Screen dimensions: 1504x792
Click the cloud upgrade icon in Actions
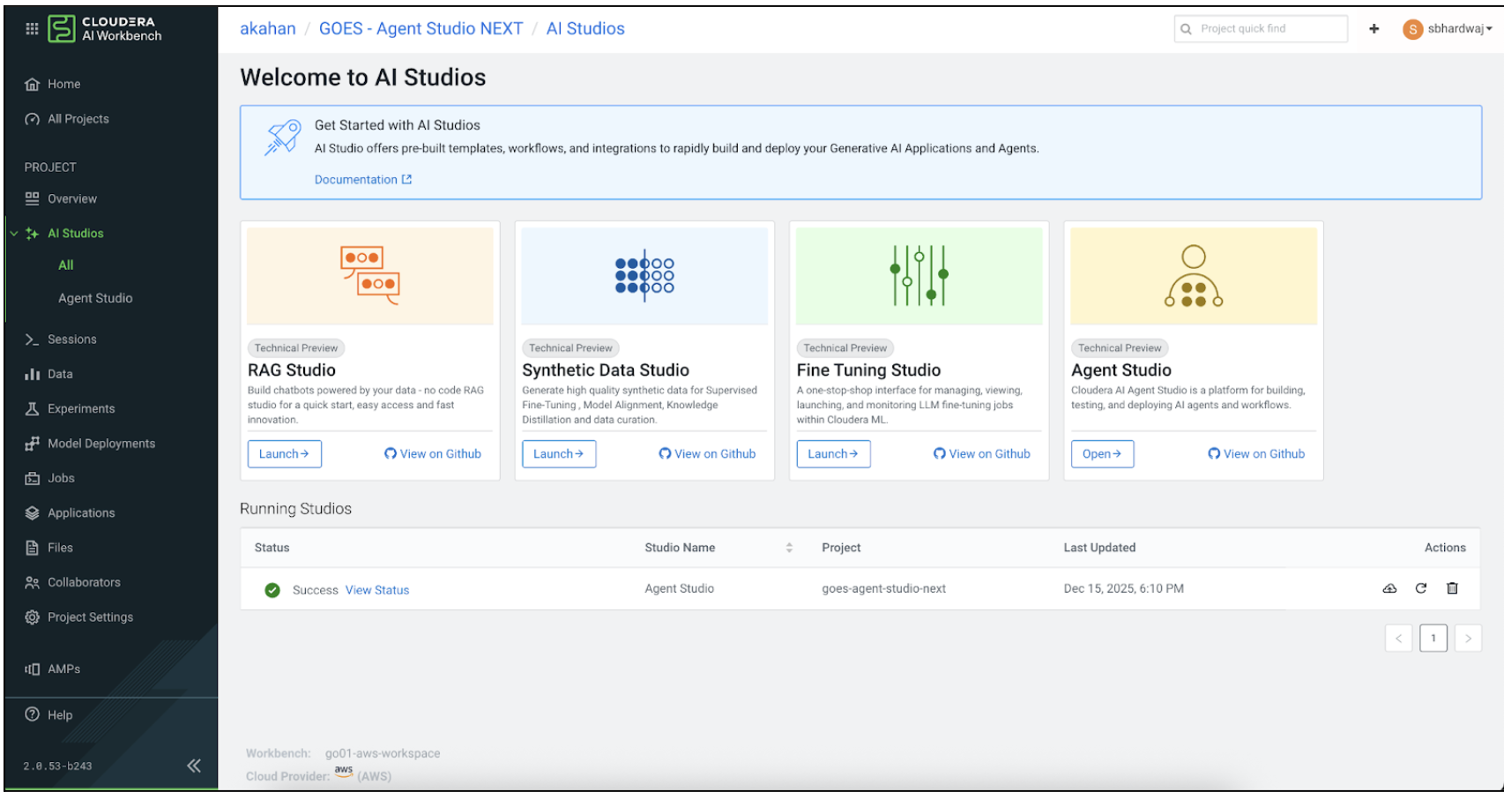point(1389,588)
